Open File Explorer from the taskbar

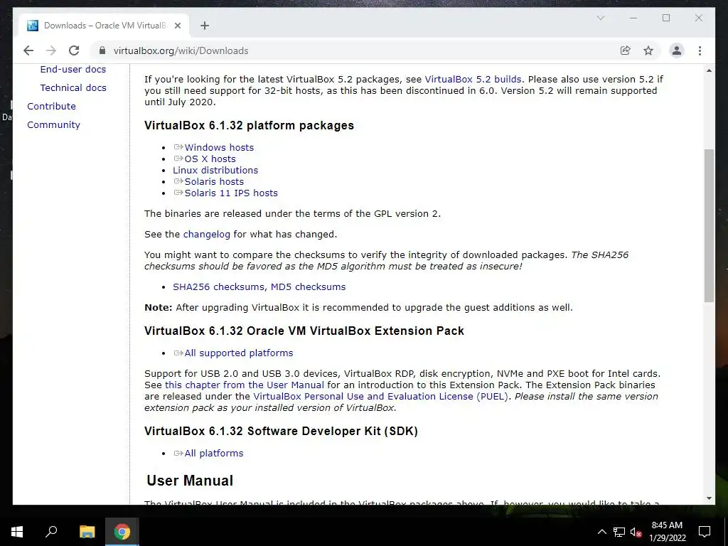(87, 532)
